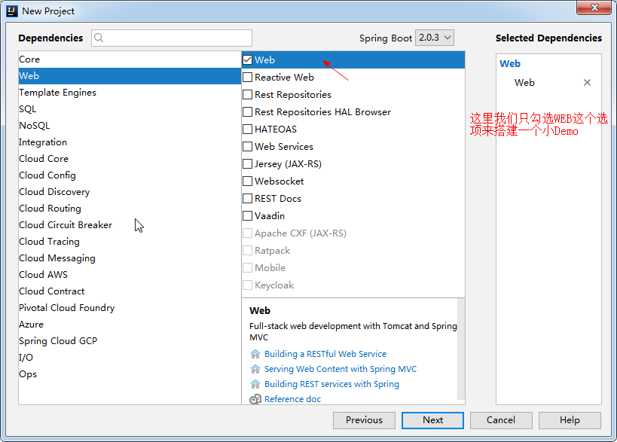Viewport: 617px width, 442px height.
Task: Click the disabled Ratpack entry
Action: click(x=353, y=251)
